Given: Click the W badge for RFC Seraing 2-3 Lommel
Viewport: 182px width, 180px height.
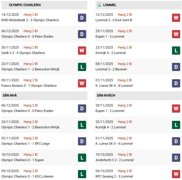Looking at the screenshot, I should (x=176, y=174).
